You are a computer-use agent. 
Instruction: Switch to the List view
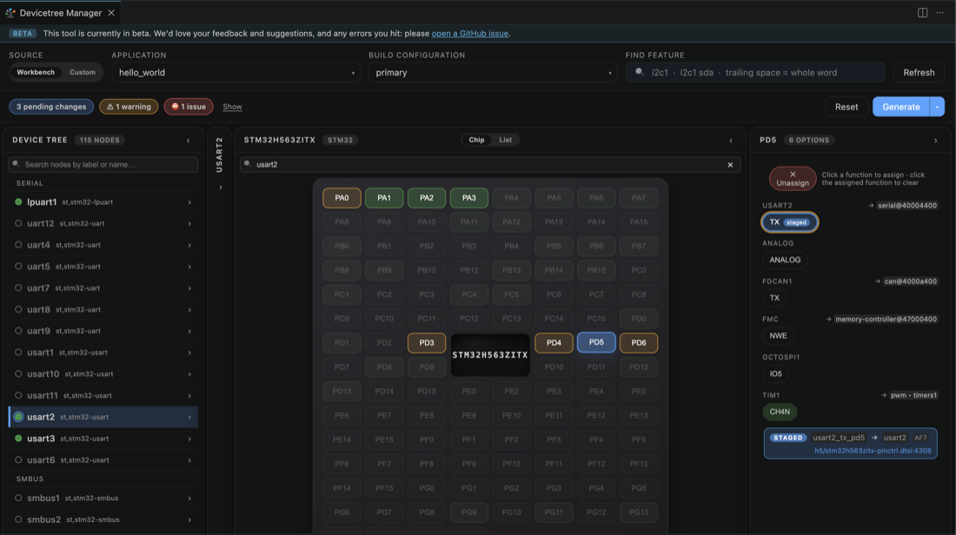(x=506, y=140)
